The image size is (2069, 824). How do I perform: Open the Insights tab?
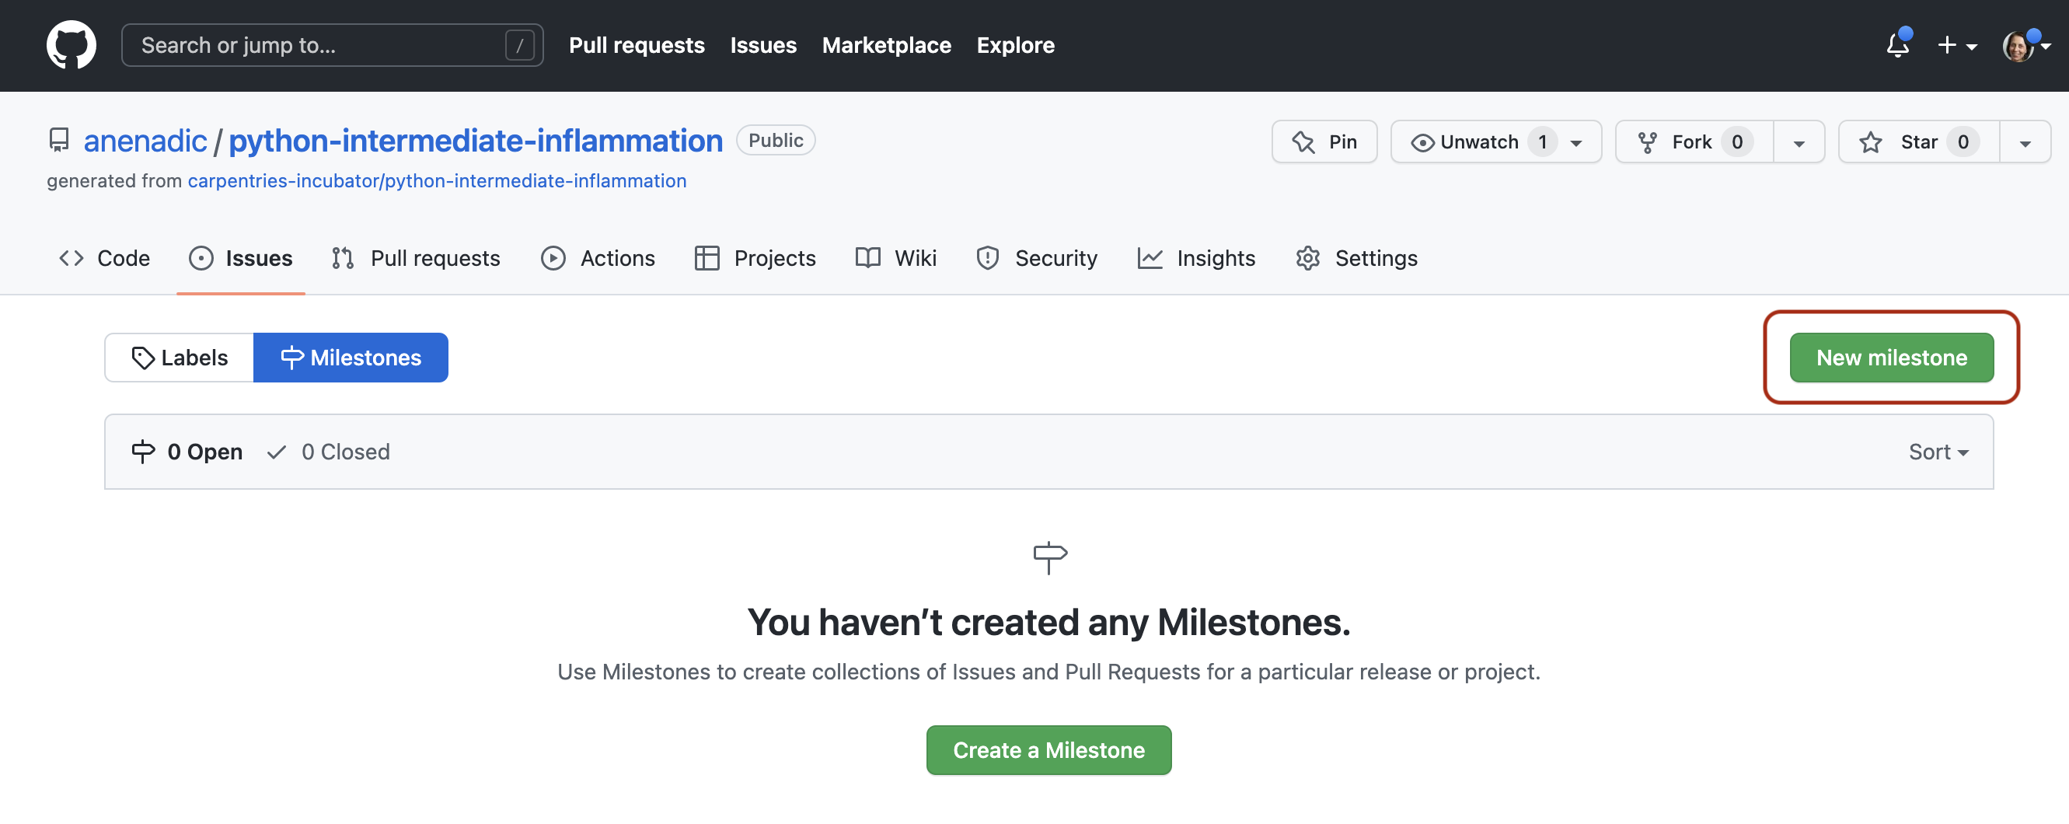click(x=1196, y=258)
